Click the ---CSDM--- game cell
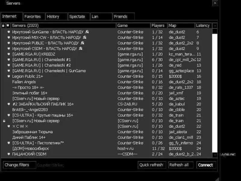This screenshot has height=181, width=241. pos(127,154)
